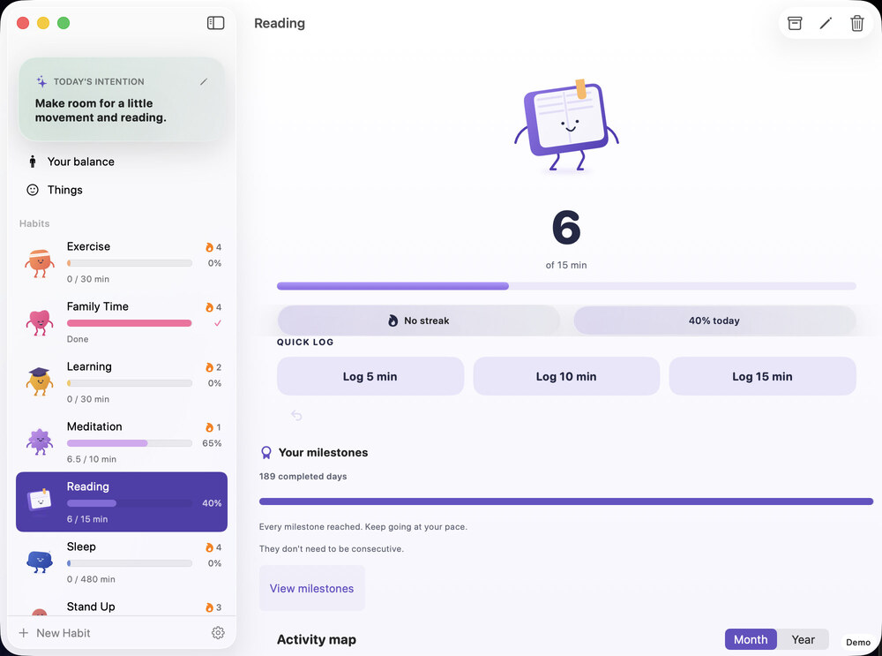Click the Learning streak flame icon
The height and width of the screenshot is (656, 882).
point(209,367)
